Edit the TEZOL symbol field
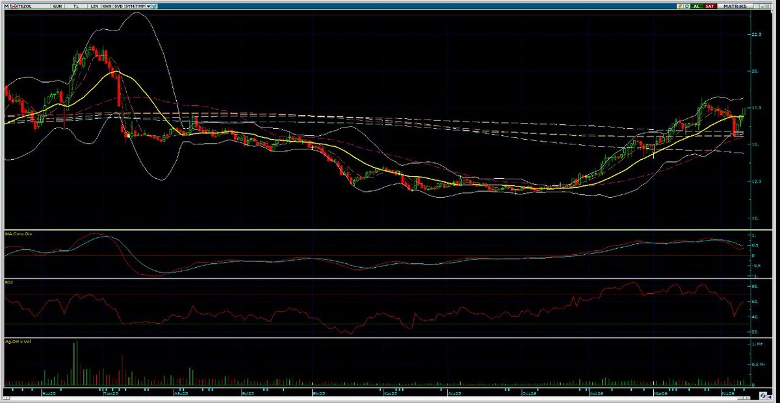This screenshot has width=780, height=403. [x=35, y=6]
